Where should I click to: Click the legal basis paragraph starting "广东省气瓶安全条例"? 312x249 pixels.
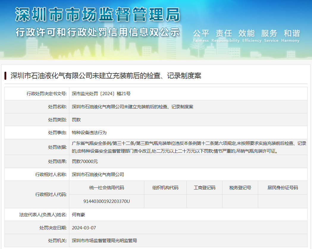point(189,147)
